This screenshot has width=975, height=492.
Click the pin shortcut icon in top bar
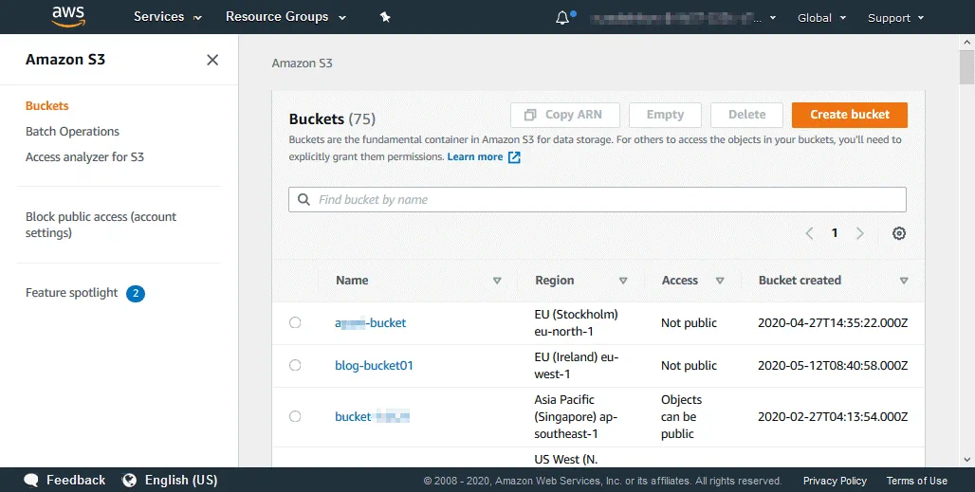pos(385,17)
